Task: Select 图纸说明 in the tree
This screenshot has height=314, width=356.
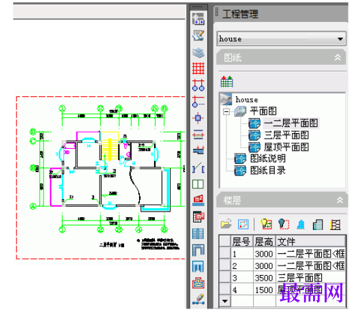Action: pyautogui.click(x=268, y=158)
